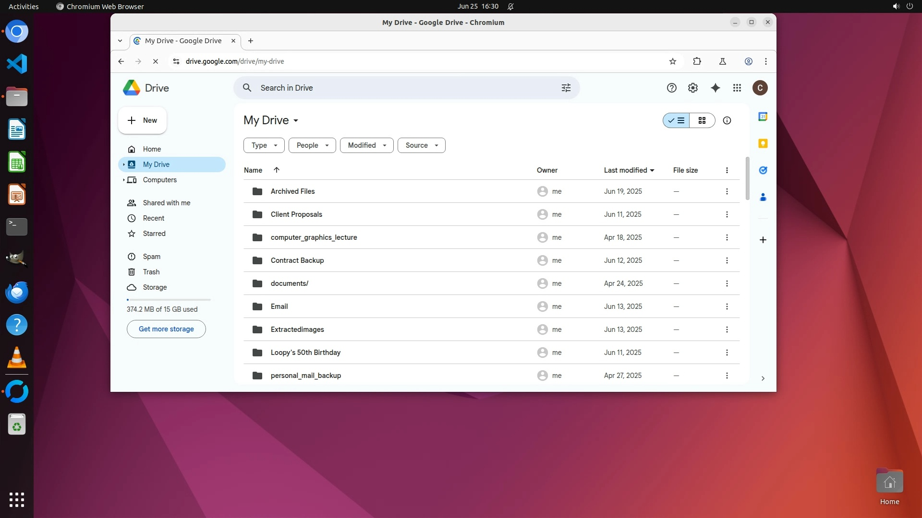Click the view details info icon
The height and width of the screenshot is (518, 922).
pos(727,120)
